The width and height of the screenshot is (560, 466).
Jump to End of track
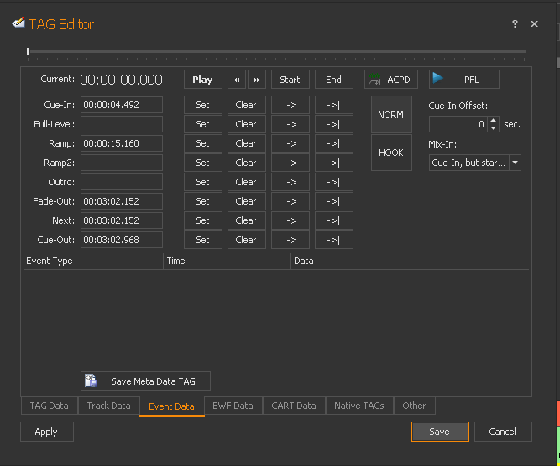[x=334, y=79]
